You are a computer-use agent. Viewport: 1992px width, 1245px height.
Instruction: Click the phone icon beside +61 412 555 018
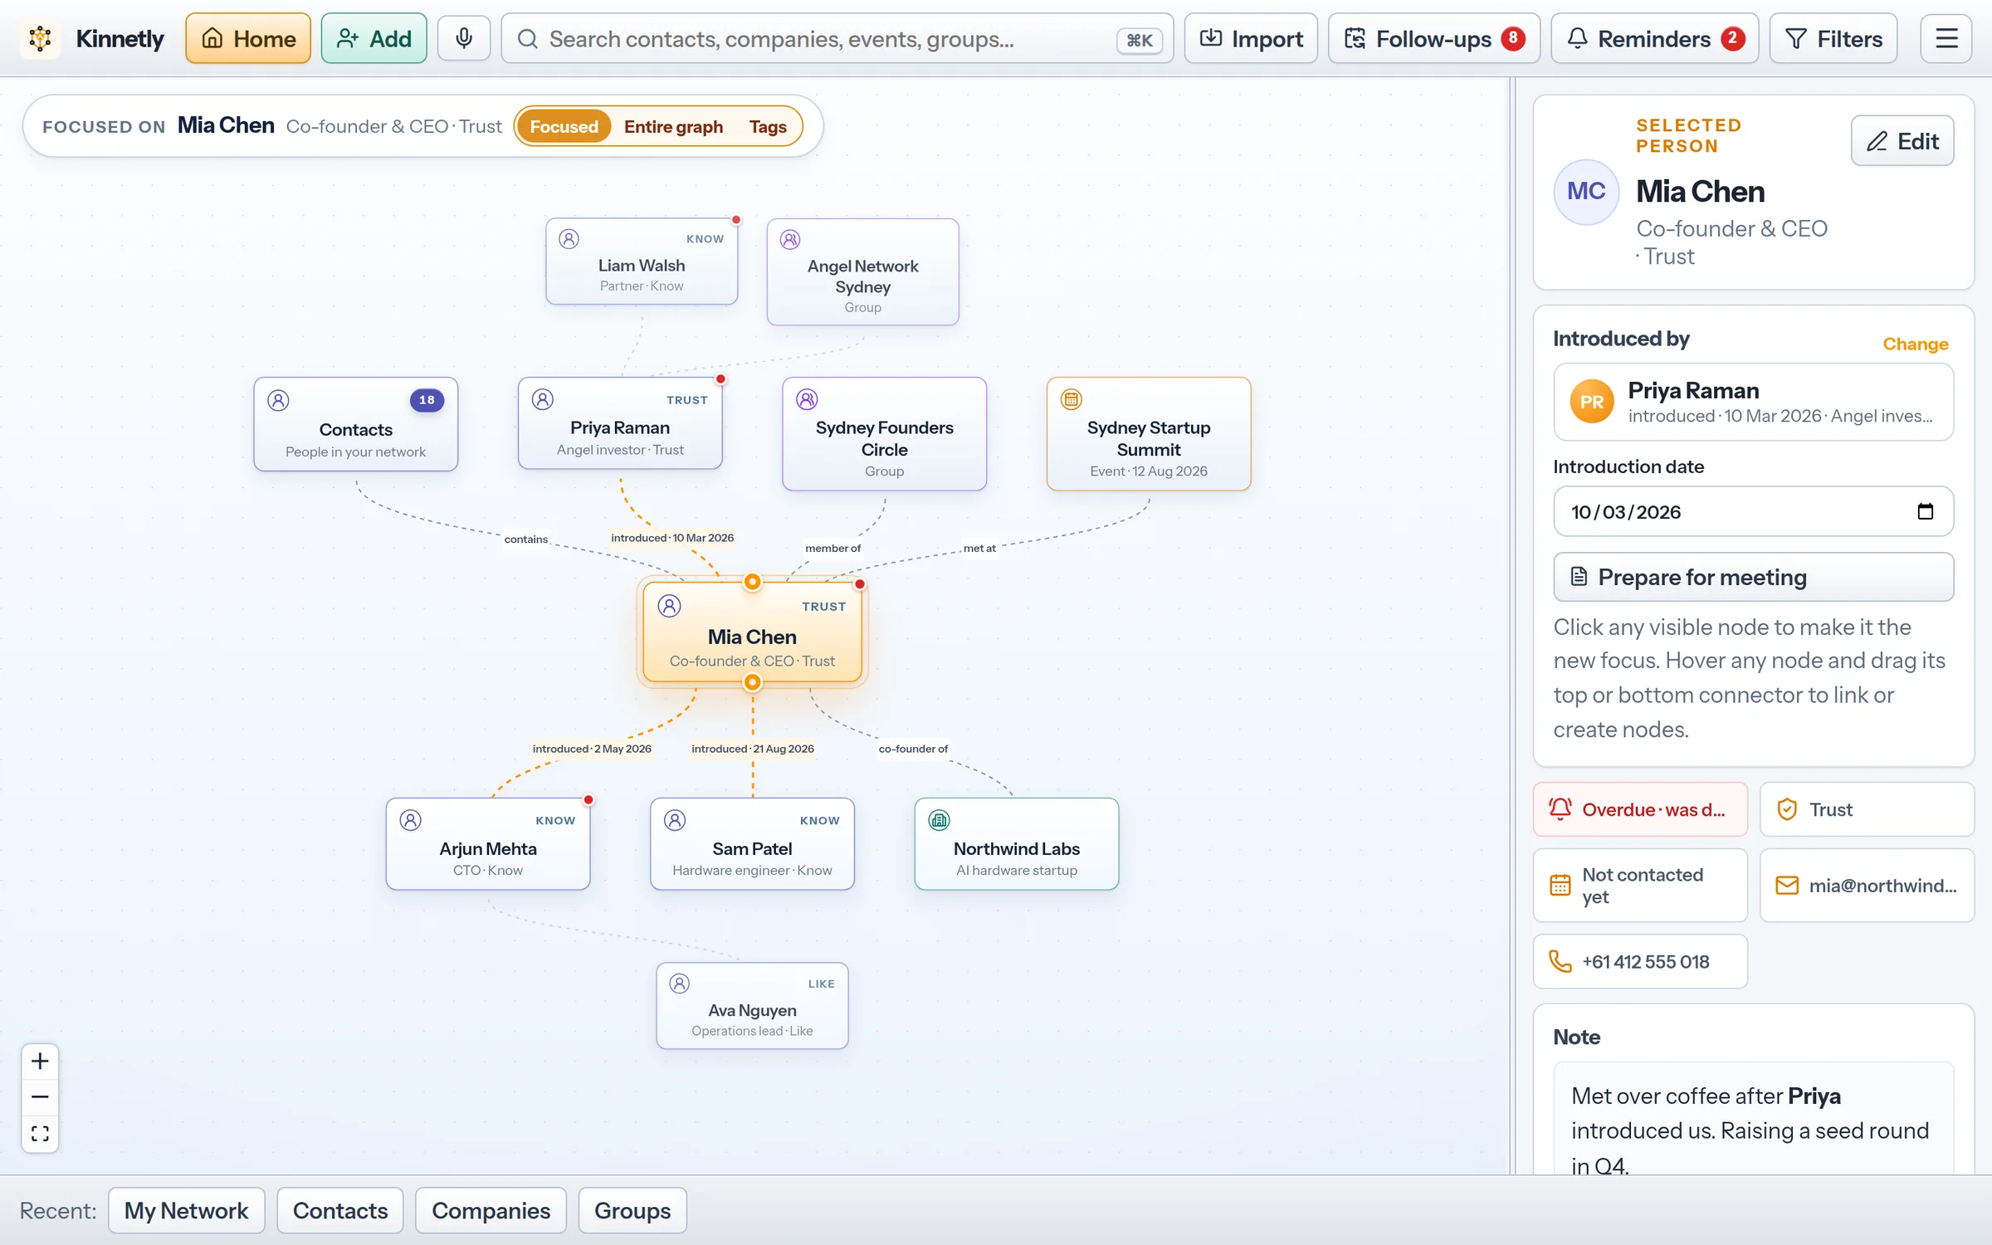(x=1560, y=961)
